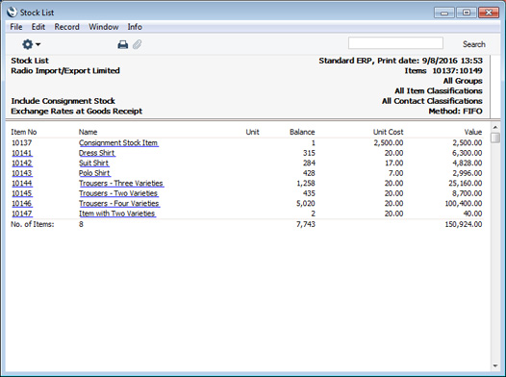This screenshot has height=377, width=506.
Task: Close the Stock List window
Action: [489, 13]
